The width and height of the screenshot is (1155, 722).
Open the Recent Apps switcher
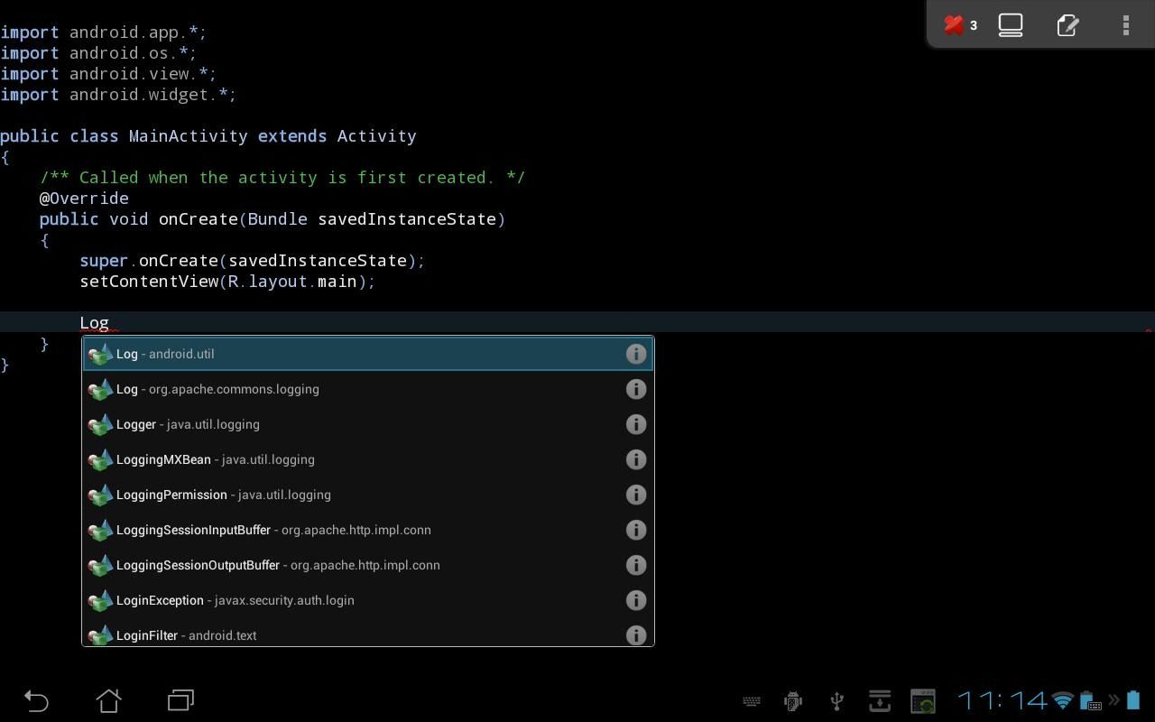(180, 700)
